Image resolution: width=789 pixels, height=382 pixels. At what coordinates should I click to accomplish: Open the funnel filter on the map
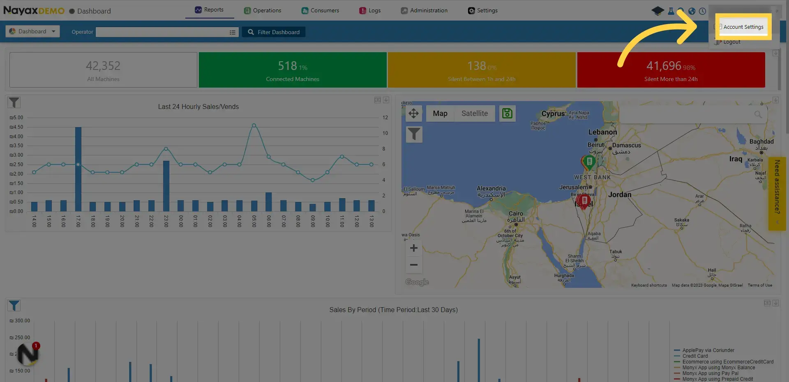[414, 134]
